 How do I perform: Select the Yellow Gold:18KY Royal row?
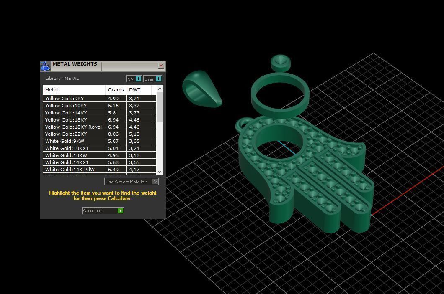pos(99,127)
